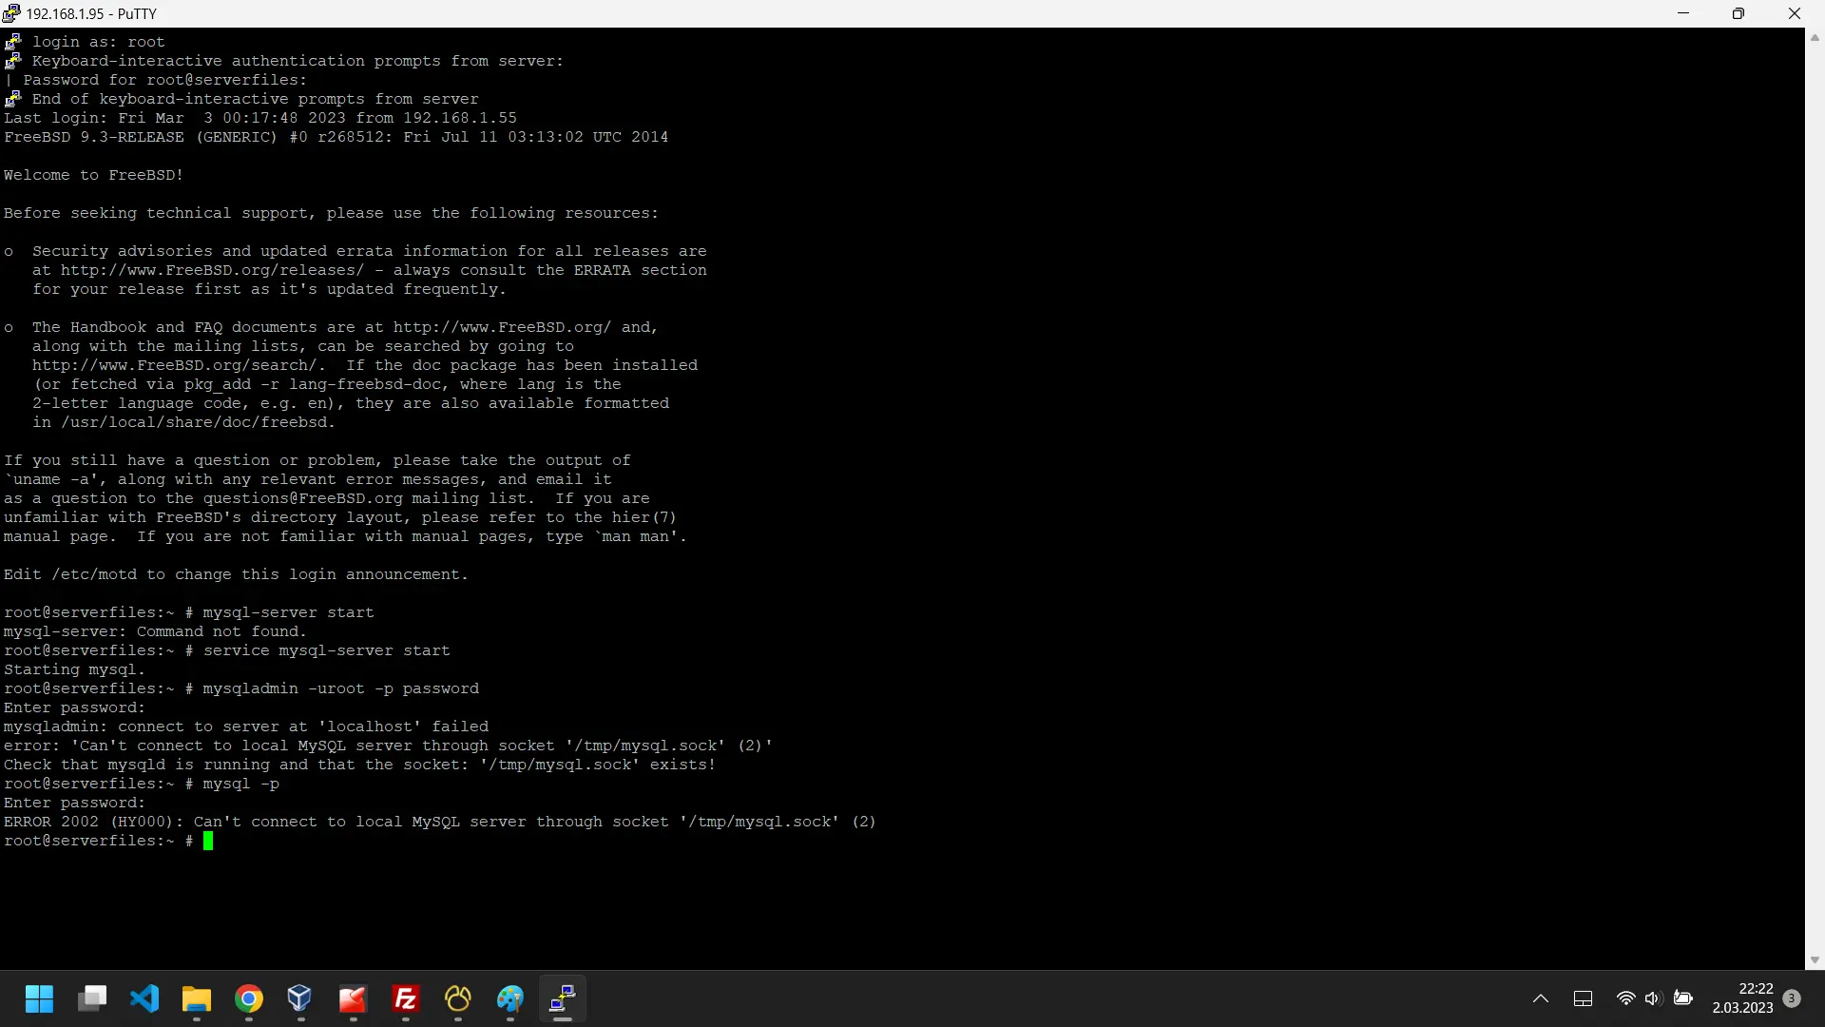
Task: Open the virtual touchpad tray icon
Action: (1583, 999)
